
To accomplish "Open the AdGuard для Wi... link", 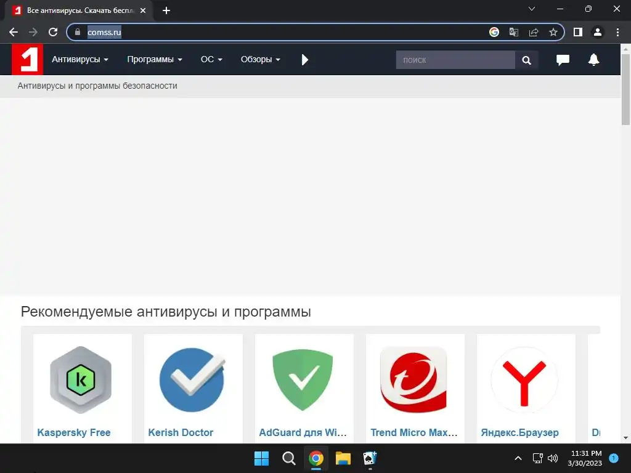I will [303, 432].
